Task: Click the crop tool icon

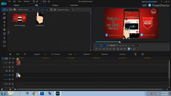Action: tap(25, 54)
